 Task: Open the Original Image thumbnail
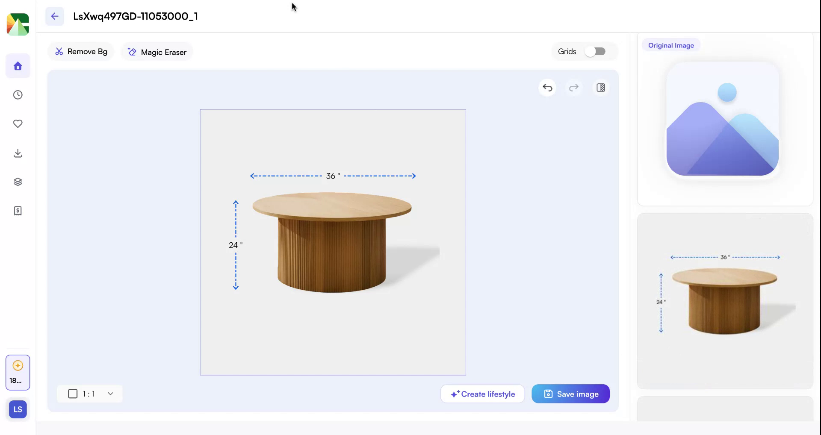pyautogui.click(x=724, y=121)
